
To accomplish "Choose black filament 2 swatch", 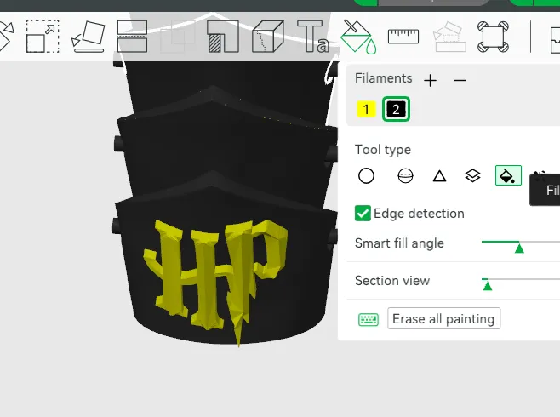I will [x=396, y=109].
